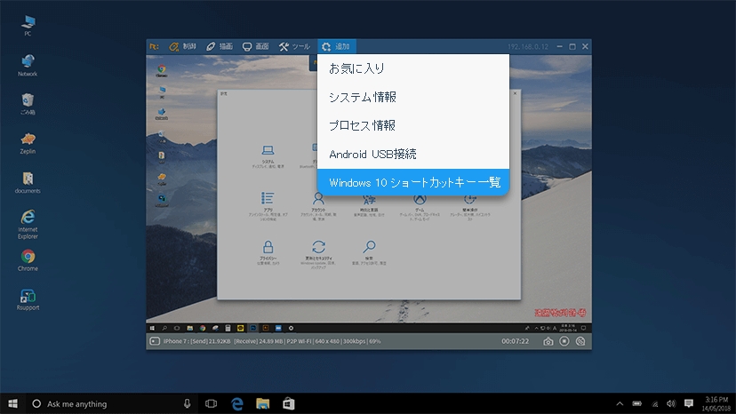Screen dimensions: 736x414
Task: Click remote desktop Start button
Action: click(x=152, y=328)
